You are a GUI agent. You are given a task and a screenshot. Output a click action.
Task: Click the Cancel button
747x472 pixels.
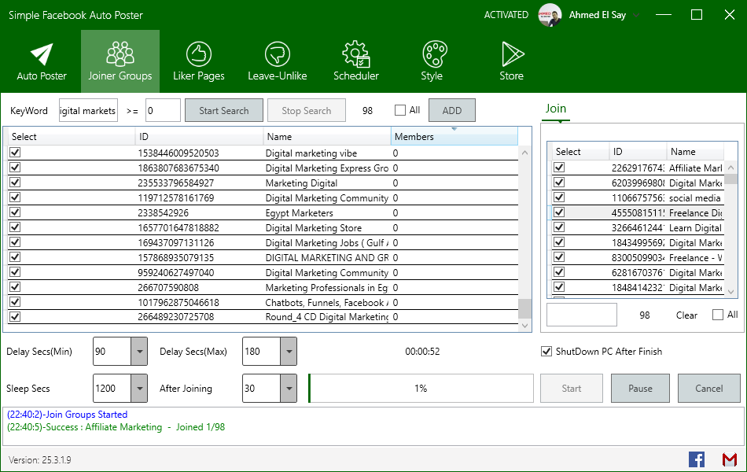709,388
